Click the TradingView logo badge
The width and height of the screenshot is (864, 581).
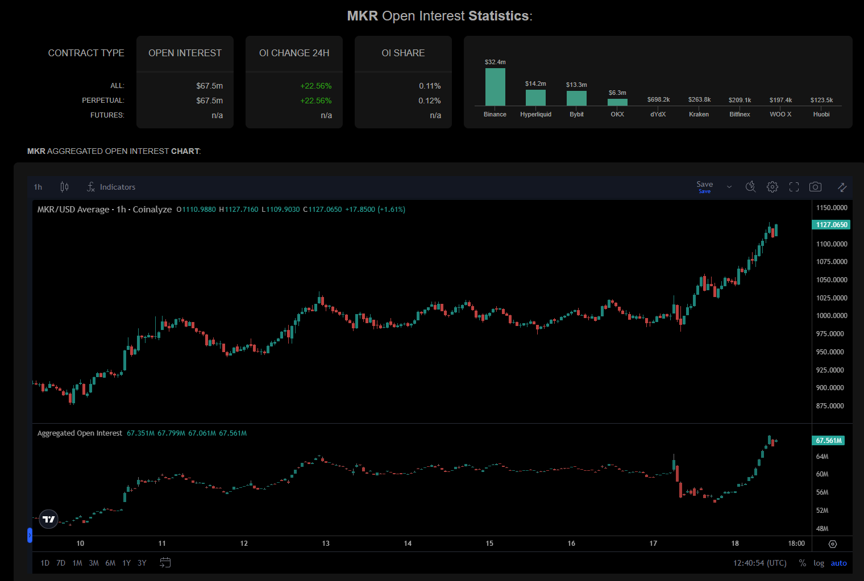49,519
